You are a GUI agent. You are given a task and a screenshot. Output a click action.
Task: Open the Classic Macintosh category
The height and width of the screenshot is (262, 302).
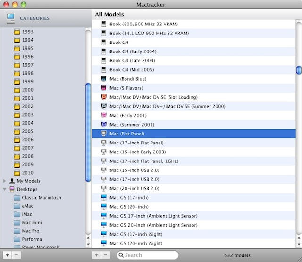tap(41, 198)
